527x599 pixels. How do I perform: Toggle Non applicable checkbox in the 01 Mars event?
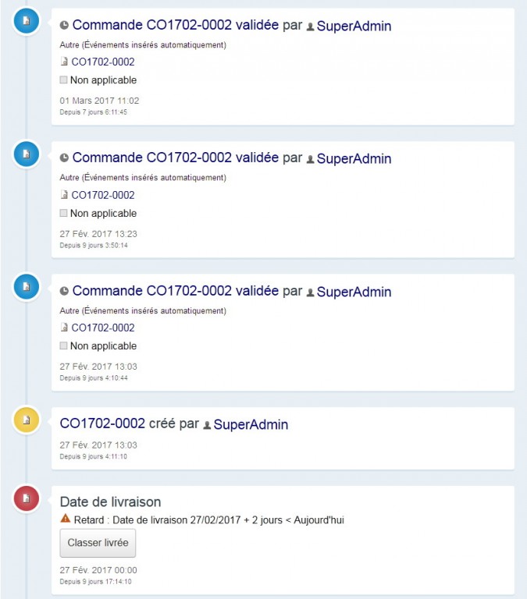tap(64, 80)
